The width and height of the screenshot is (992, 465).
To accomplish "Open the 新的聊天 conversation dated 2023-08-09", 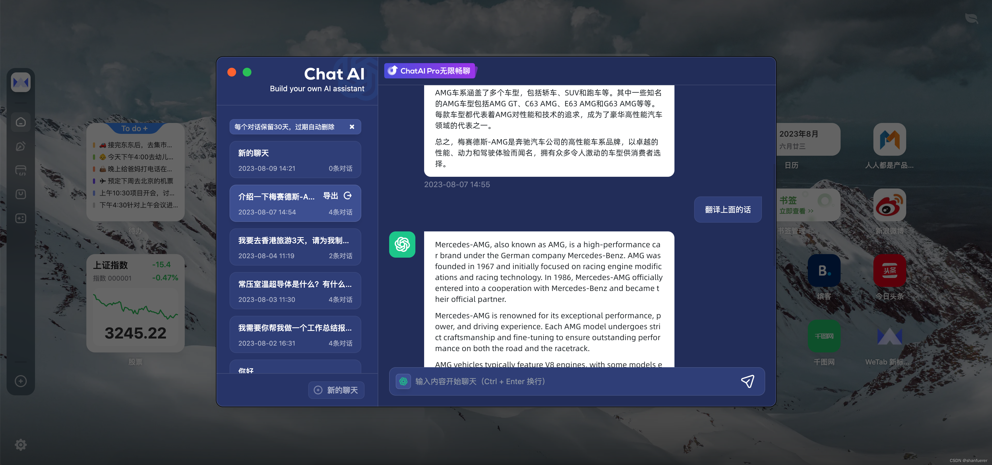I will 295,160.
